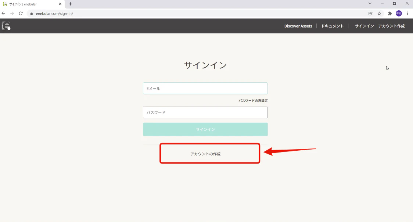Click the enebular logo in header
The image size is (413, 222).
tap(6, 26)
